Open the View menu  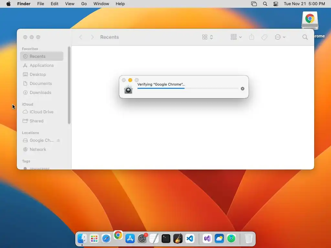[70, 4]
